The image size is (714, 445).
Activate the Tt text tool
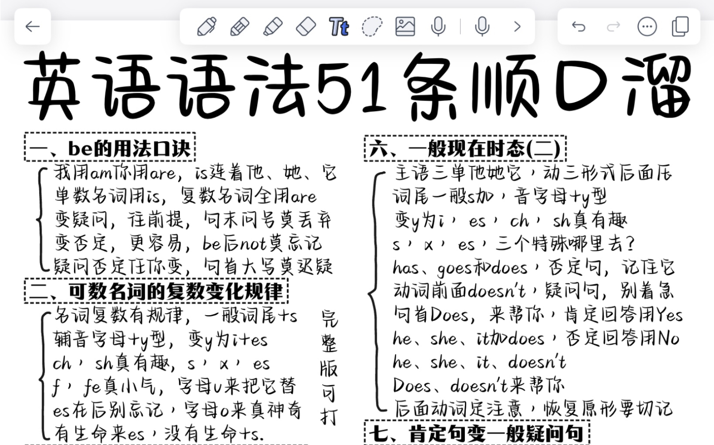(339, 26)
